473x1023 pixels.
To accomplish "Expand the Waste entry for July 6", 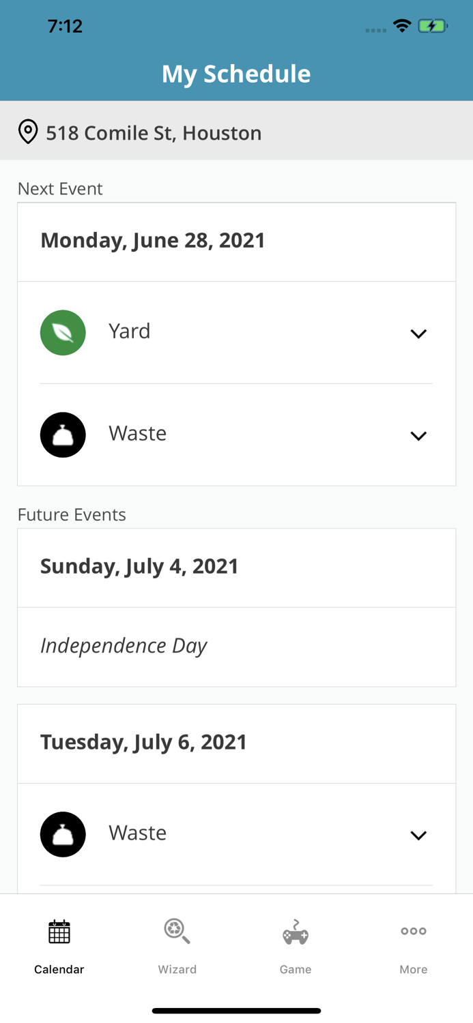I will click(419, 835).
